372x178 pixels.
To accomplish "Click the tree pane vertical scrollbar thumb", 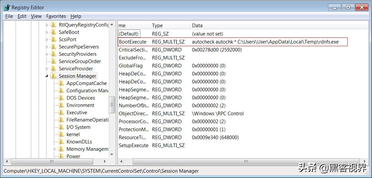I will coord(112,105).
